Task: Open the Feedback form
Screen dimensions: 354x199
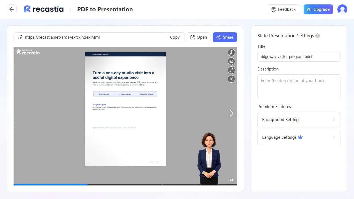Action: [x=283, y=9]
